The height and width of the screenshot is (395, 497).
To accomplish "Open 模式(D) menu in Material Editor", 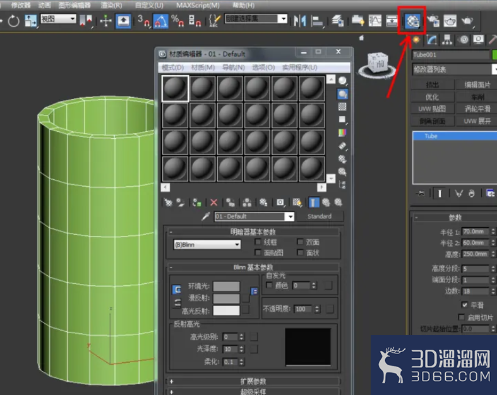I will tap(172, 68).
